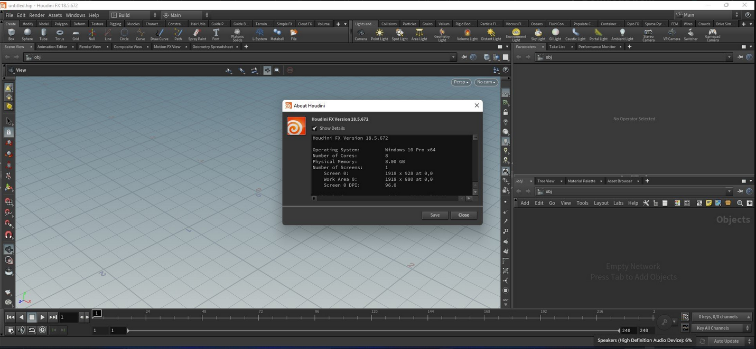Add a Switcher from the shelf
Screen dimensions: 756x349
690,34
